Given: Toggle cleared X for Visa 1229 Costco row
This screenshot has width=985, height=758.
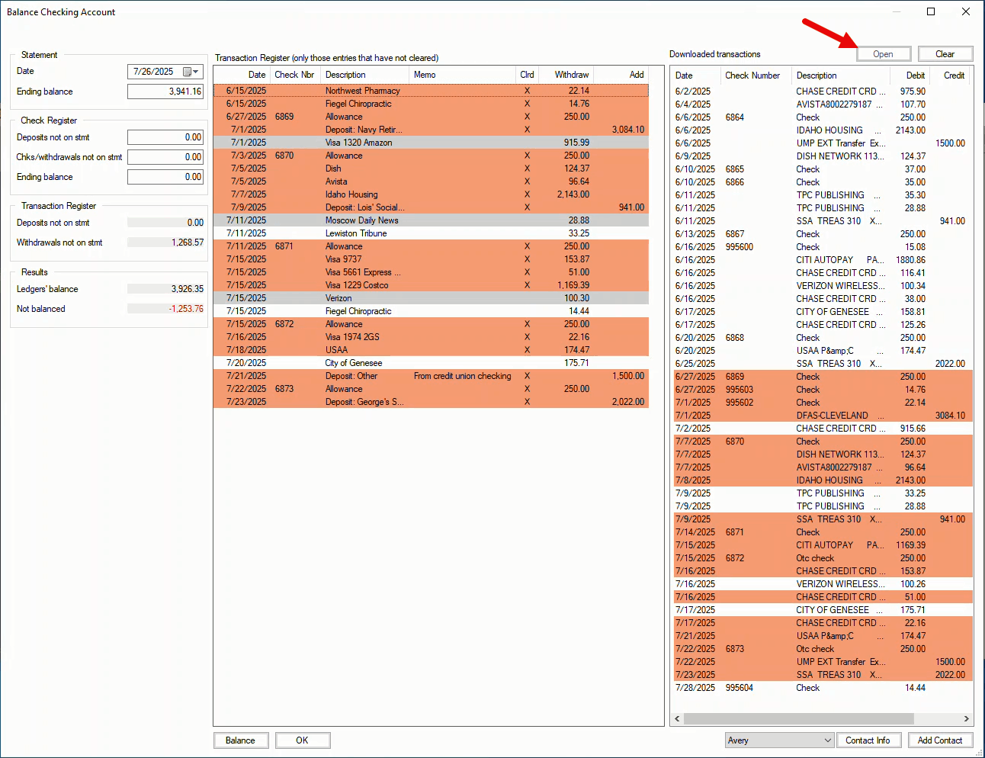Looking at the screenshot, I should click(527, 285).
